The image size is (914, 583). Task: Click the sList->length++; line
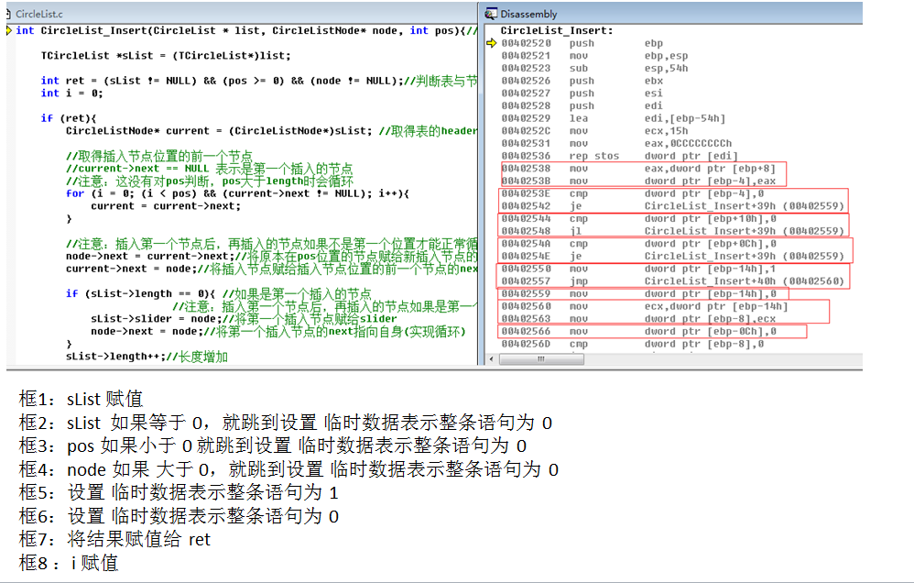(147, 357)
